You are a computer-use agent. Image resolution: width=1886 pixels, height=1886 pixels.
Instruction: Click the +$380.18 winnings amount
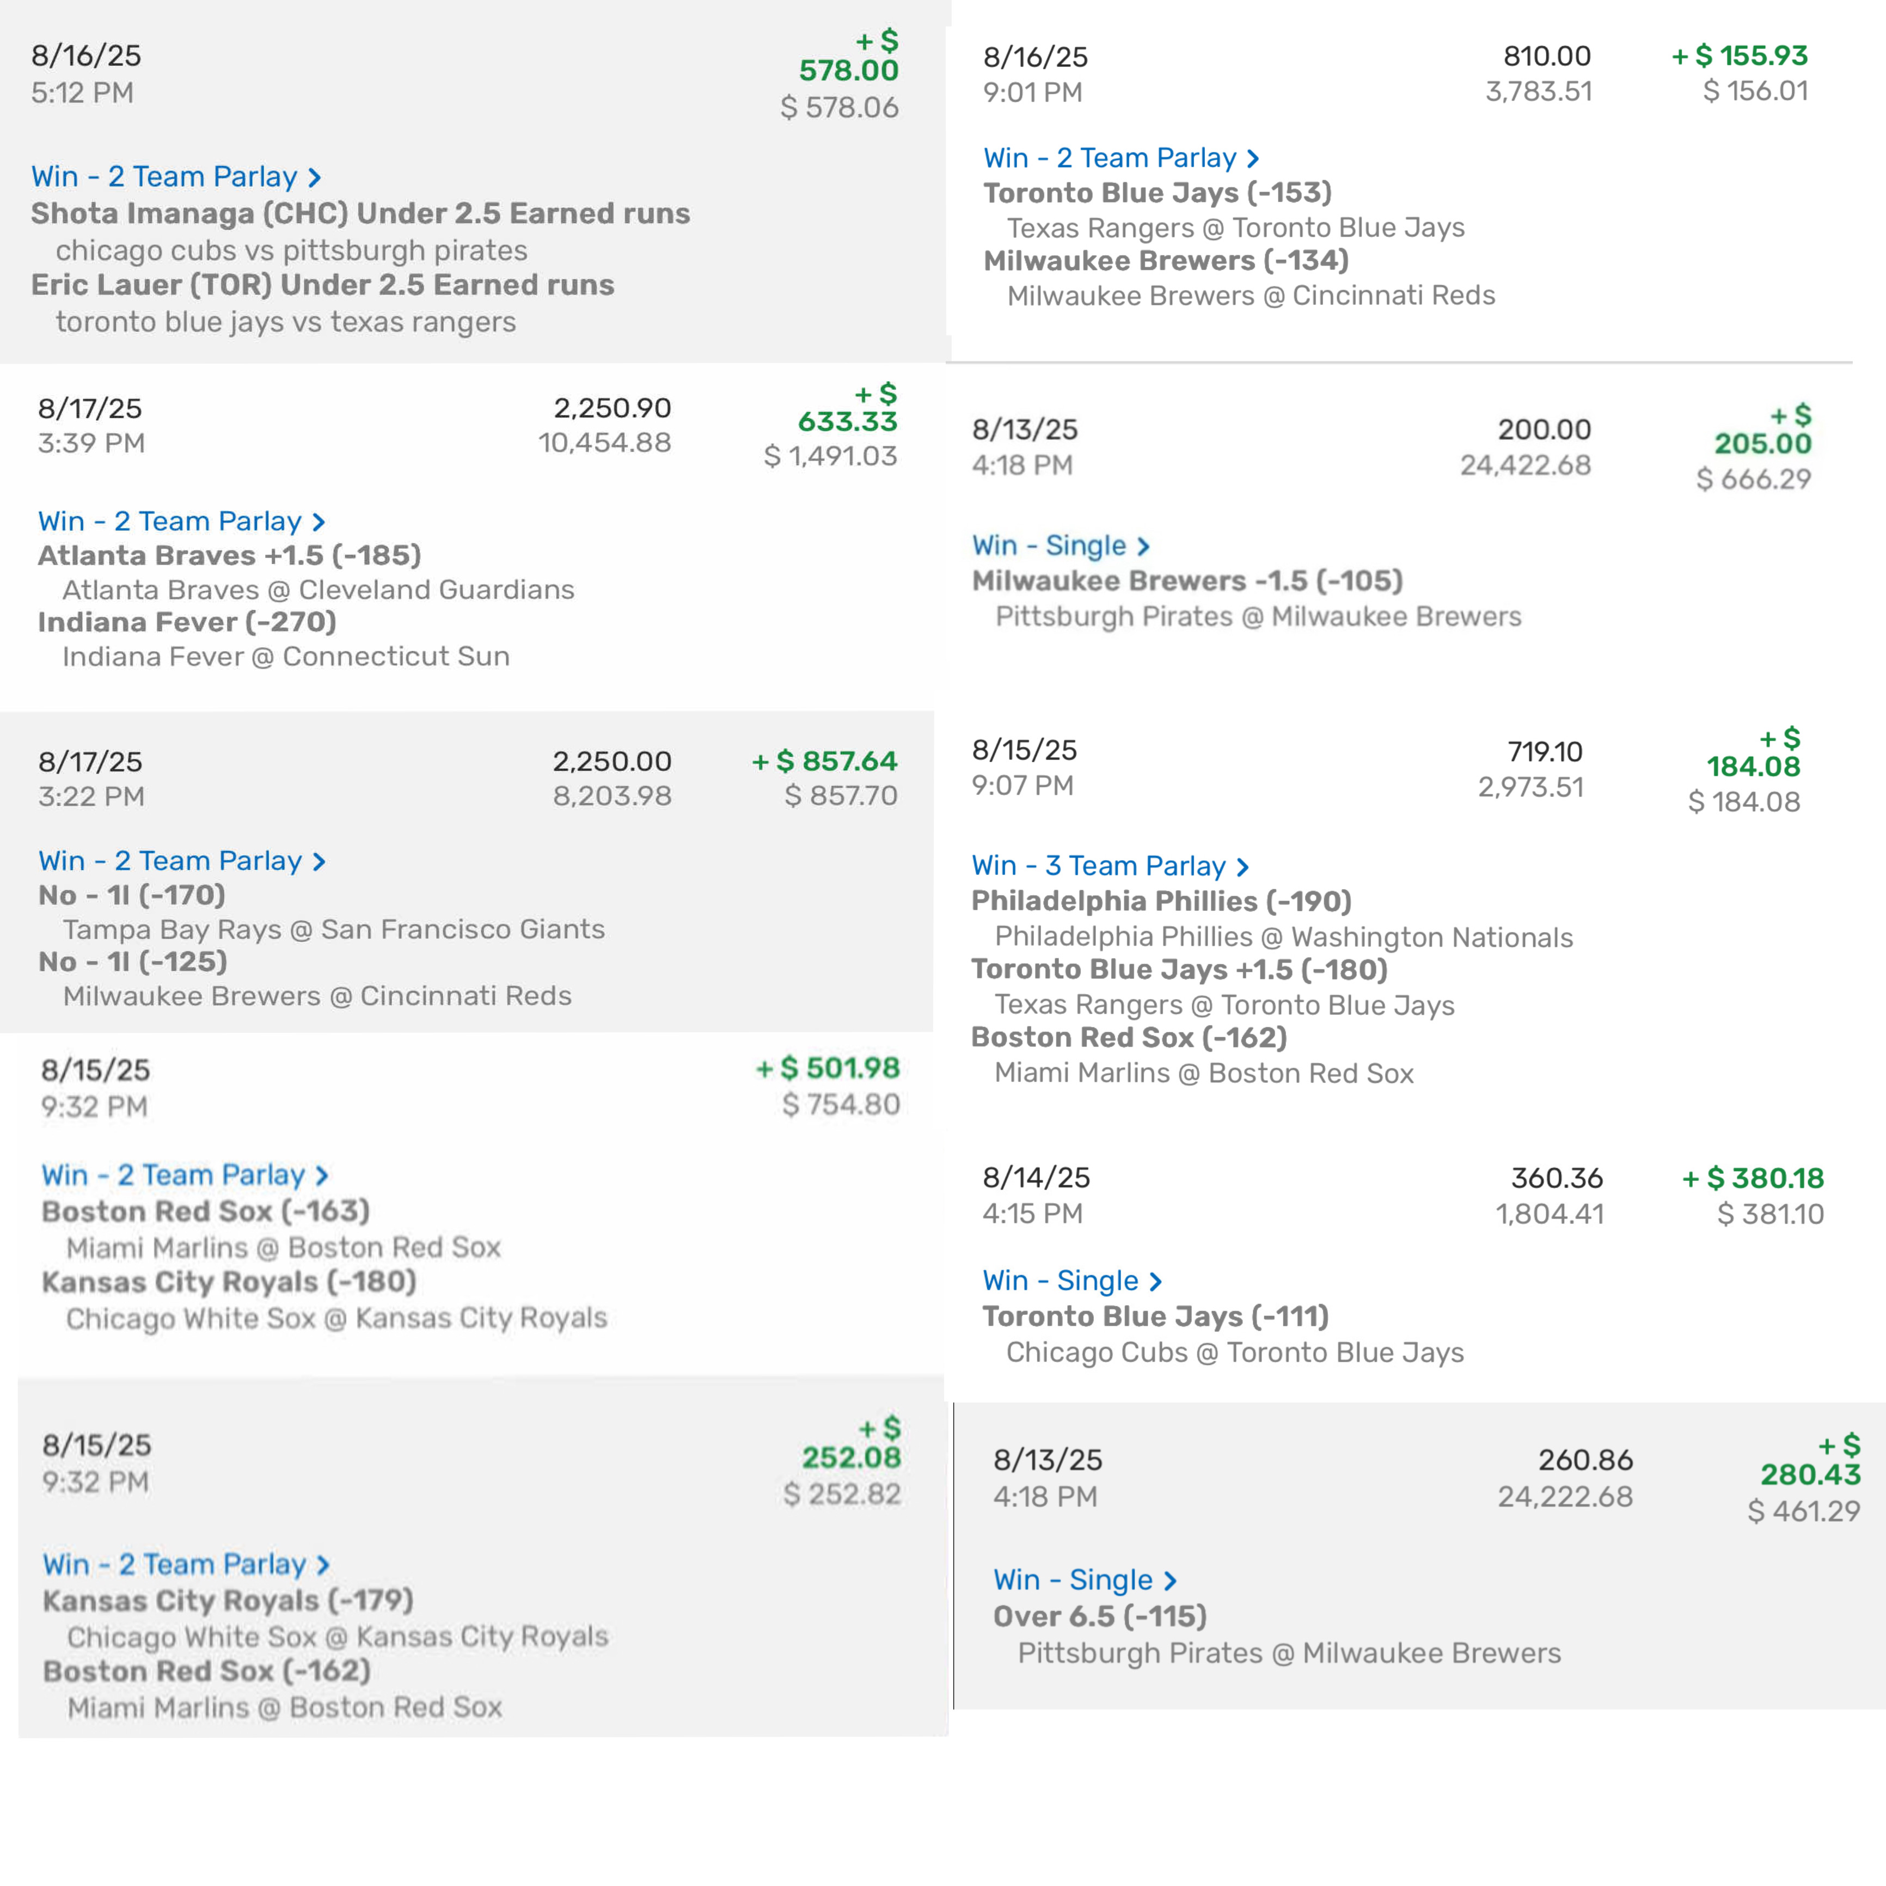(x=1753, y=1178)
